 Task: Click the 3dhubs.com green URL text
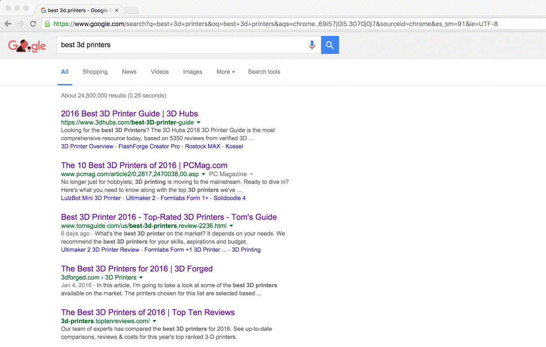128,122
